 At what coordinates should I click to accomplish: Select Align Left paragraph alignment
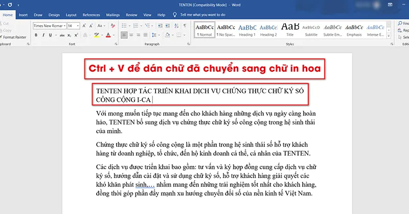[124, 35]
